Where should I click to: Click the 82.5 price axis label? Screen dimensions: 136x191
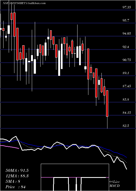(x=126, y=126)
